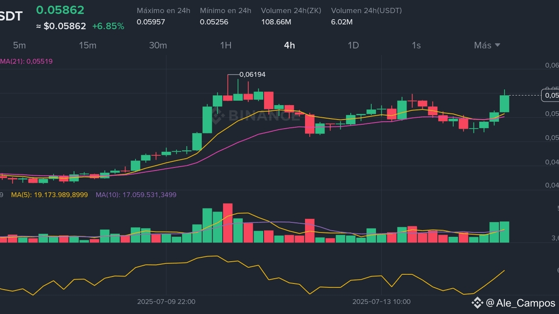Image resolution: width=559 pixels, height=314 pixels.
Task: Expand the Más timeframe dropdown
Action: [x=487, y=45]
